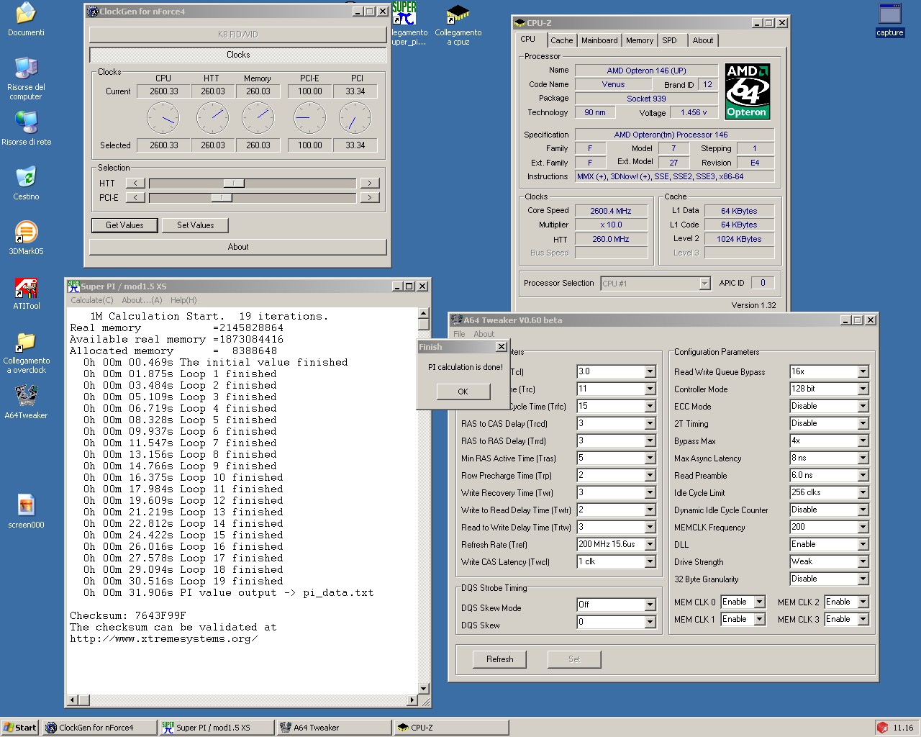Click Set Values in ClockGen
The width and height of the screenshot is (921, 737).
196,225
